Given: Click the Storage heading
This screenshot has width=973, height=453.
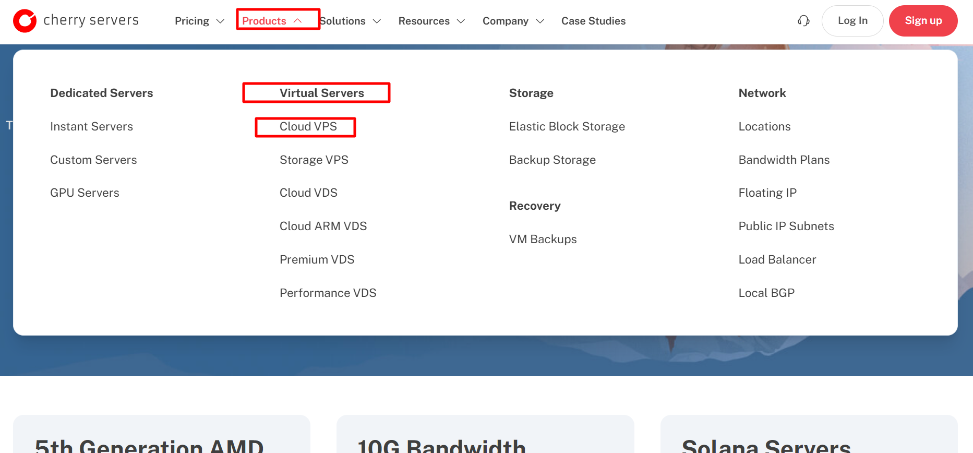Looking at the screenshot, I should click(531, 93).
